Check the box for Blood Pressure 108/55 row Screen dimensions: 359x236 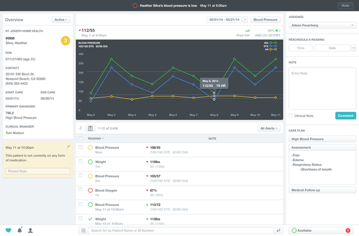click(x=80, y=147)
